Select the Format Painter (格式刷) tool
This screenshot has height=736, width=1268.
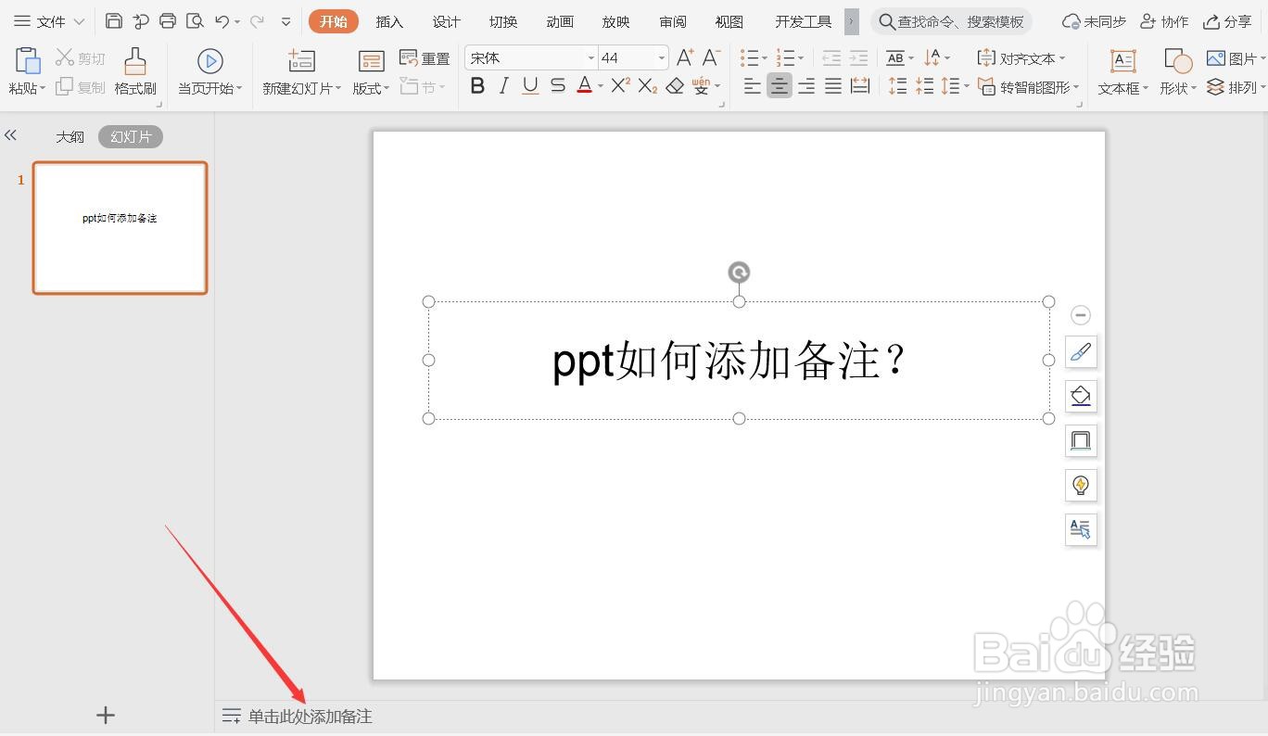(135, 72)
